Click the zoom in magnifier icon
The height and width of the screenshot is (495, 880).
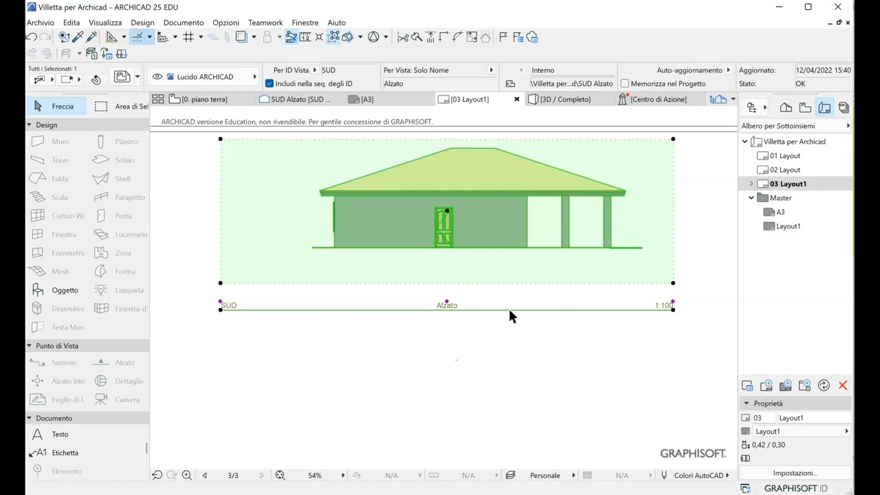click(x=186, y=475)
